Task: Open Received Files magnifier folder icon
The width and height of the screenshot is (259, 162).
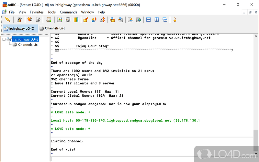Action: pyautogui.click(x=112, y=20)
